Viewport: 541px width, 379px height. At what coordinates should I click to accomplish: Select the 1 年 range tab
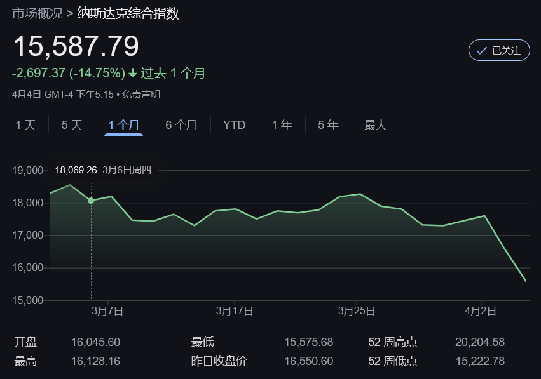pyautogui.click(x=282, y=124)
